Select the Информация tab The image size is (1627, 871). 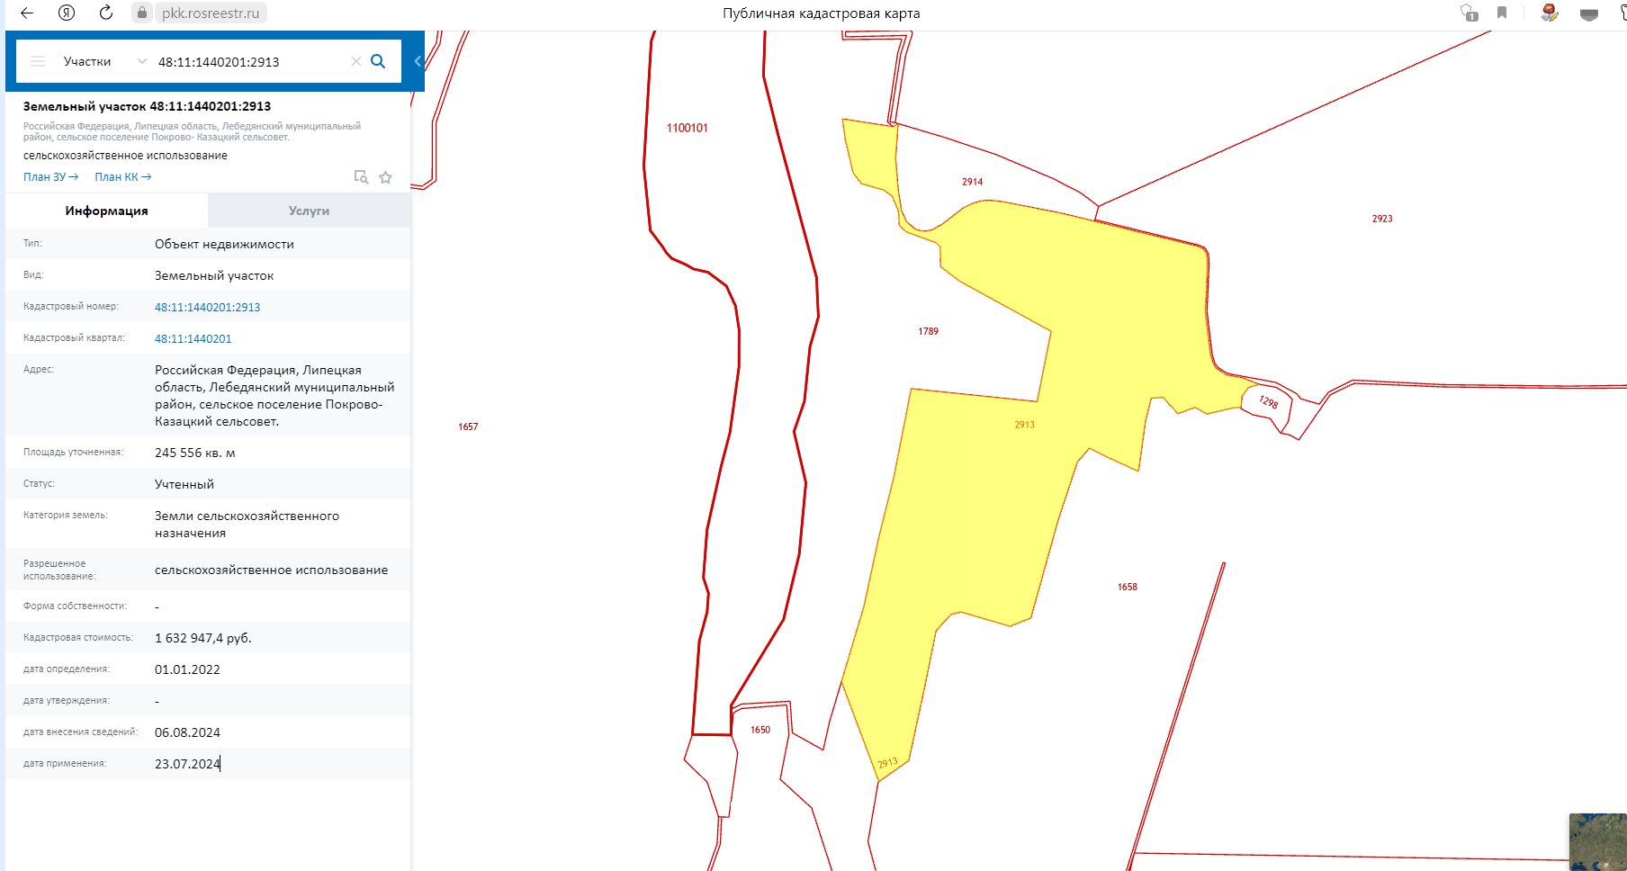point(106,211)
